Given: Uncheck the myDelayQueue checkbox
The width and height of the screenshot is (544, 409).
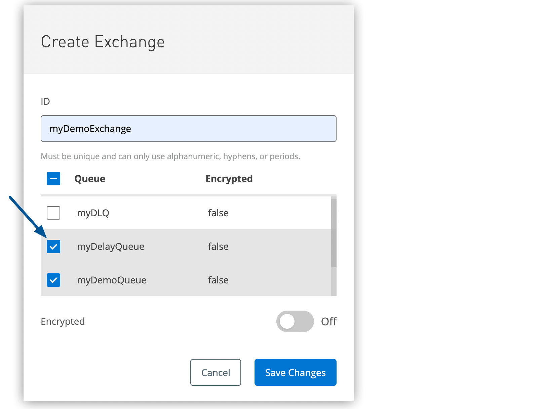Looking at the screenshot, I should click(53, 246).
